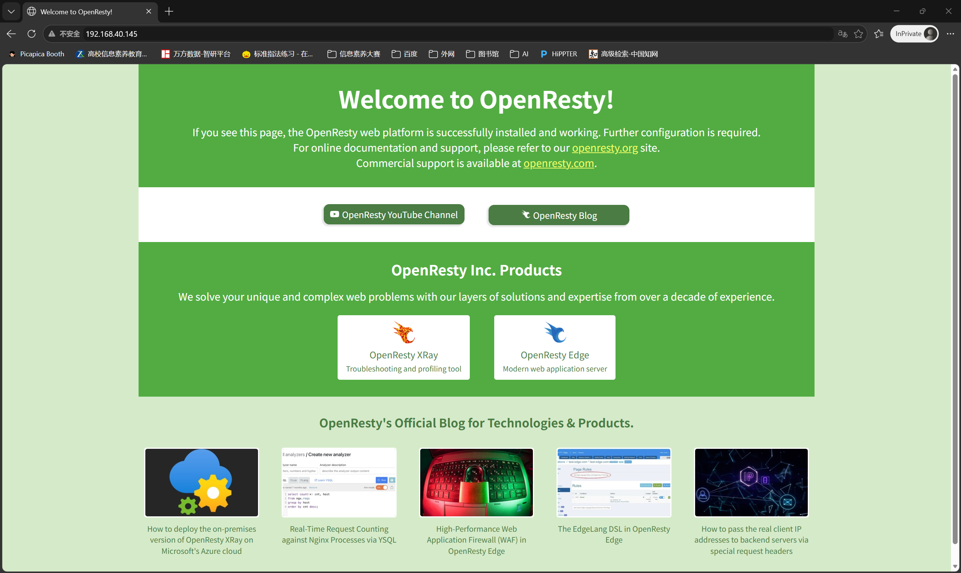This screenshot has width=961, height=573.
Task: Click the Welcome to OpenResty! heading
Action: point(476,99)
